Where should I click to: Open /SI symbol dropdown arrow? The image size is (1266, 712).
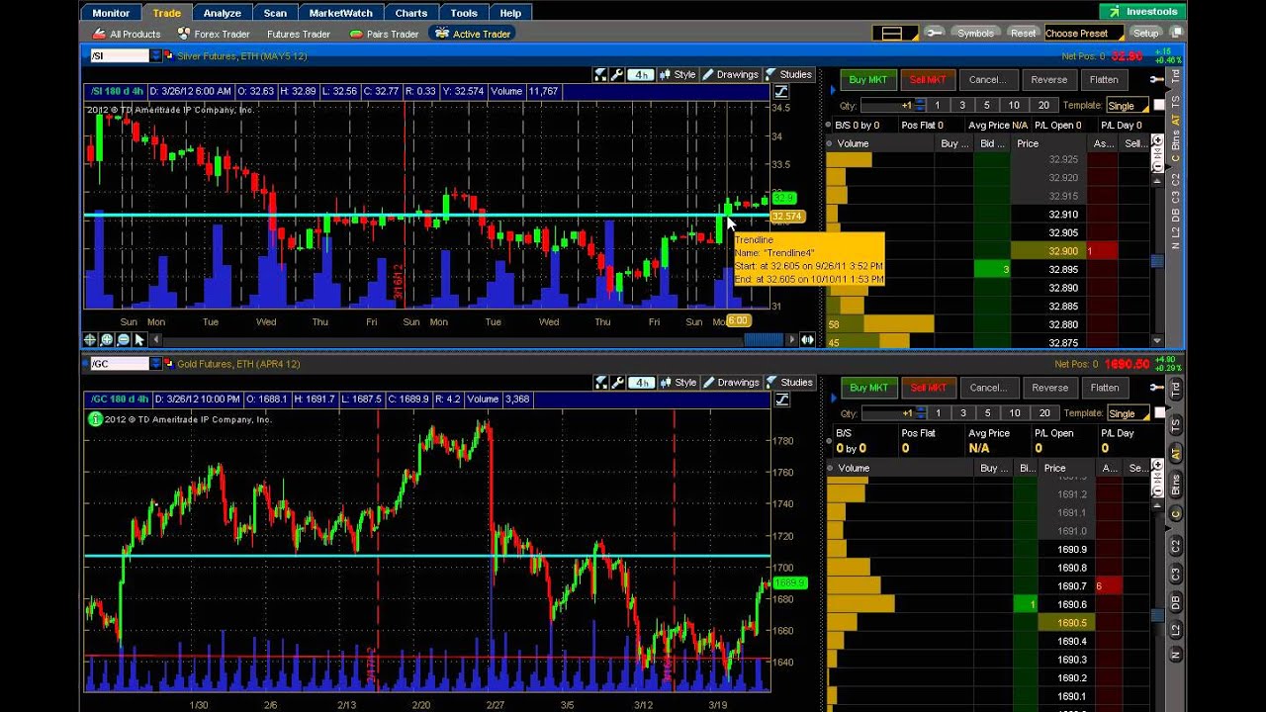click(155, 56)
